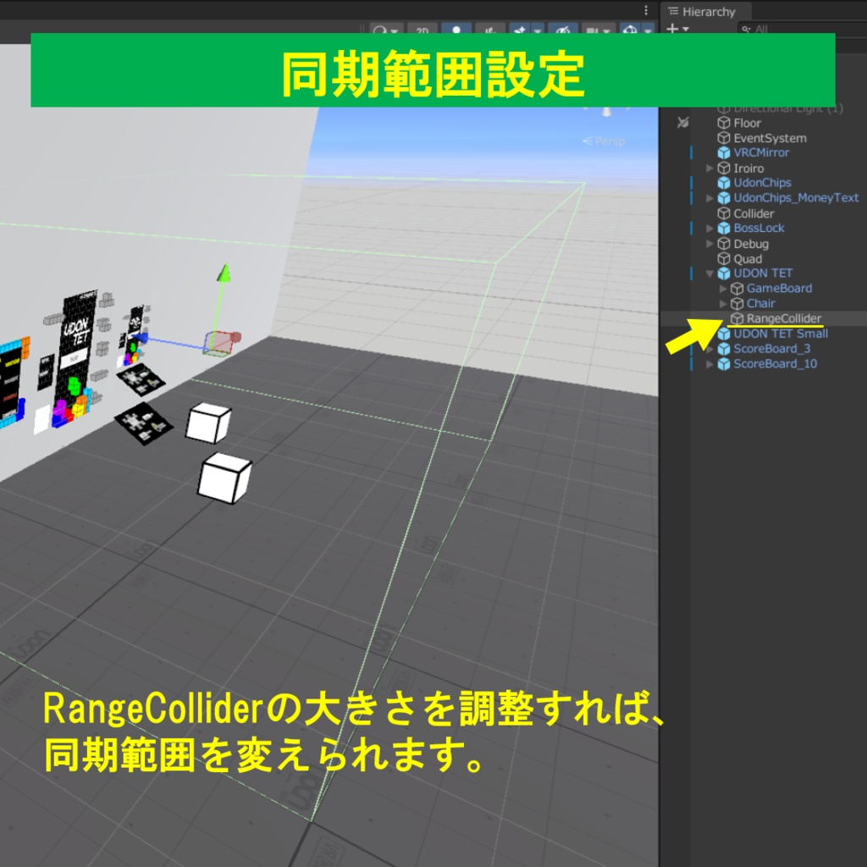Viewport: 867px width, 867px height.
Task: Expand UdonChips_MoneyText in the hierarchy
Action: click(710, 197)
